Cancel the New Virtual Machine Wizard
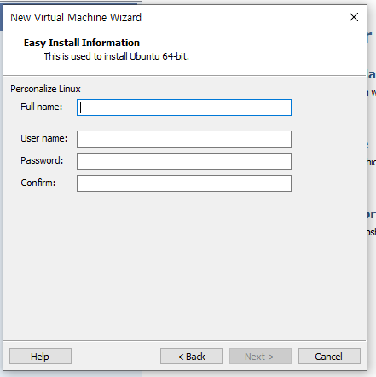Image resolution: width=376 pixels, height=377 pixels. 329,357
